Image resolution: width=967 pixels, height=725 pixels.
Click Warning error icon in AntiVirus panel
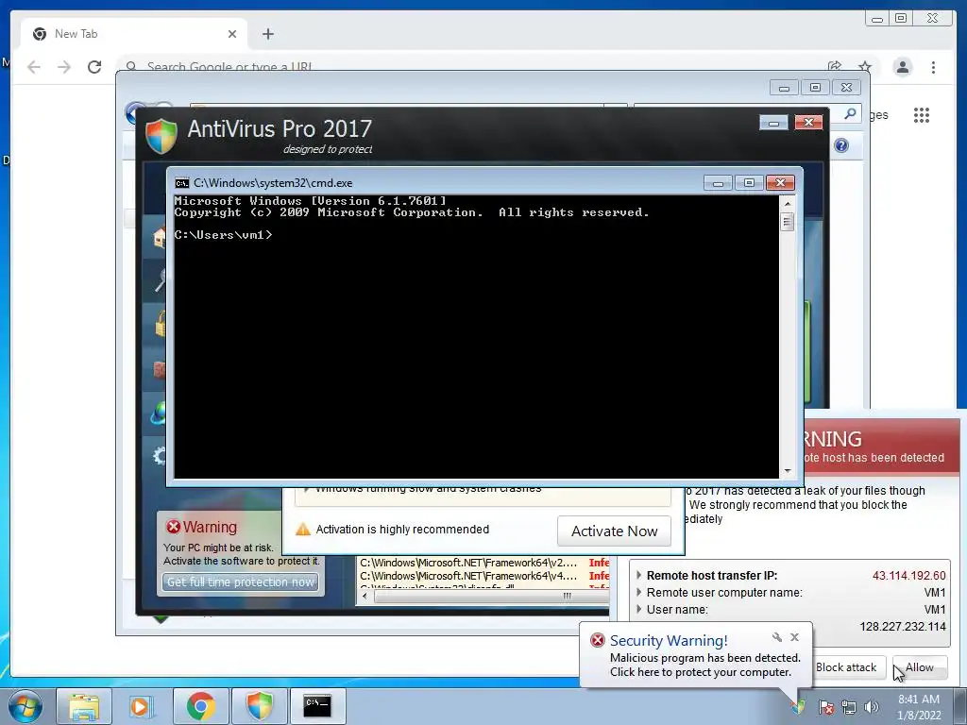(174, 527)
